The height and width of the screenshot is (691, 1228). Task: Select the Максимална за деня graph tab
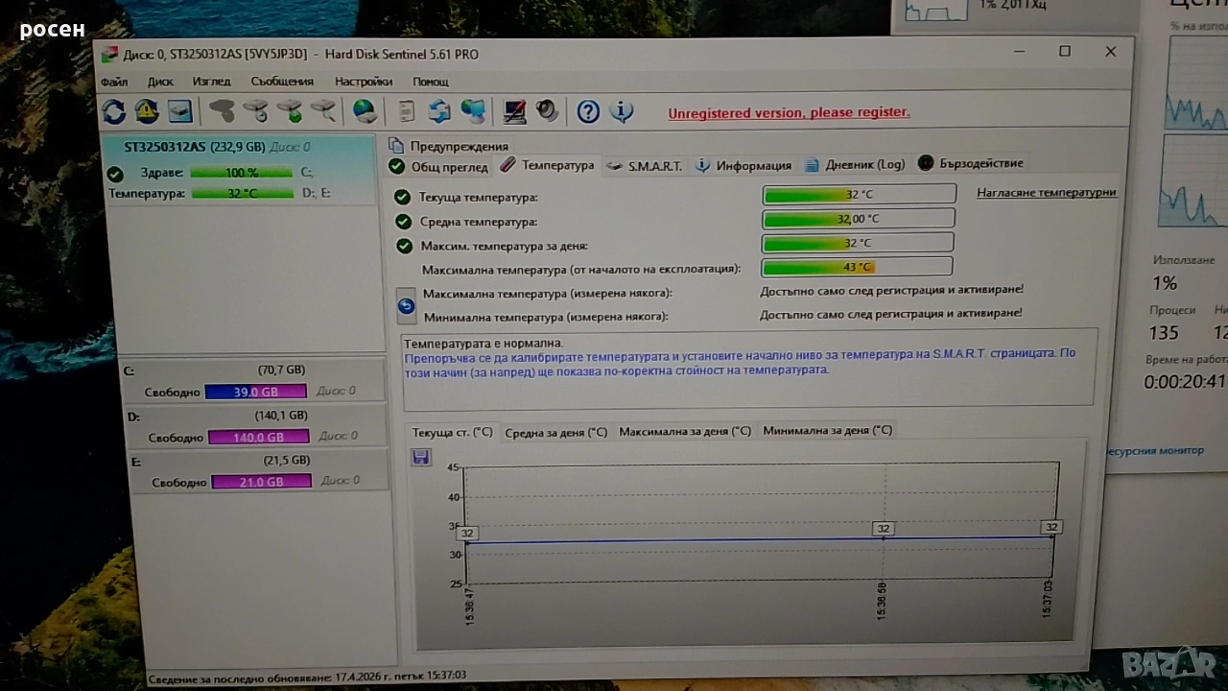tap(685, 431)
